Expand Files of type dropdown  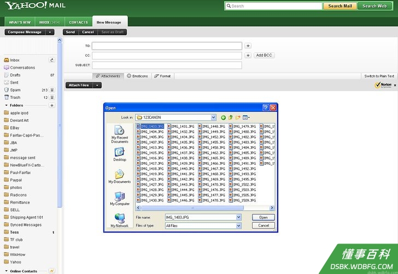pyautogui.click(x=238, y=225)
